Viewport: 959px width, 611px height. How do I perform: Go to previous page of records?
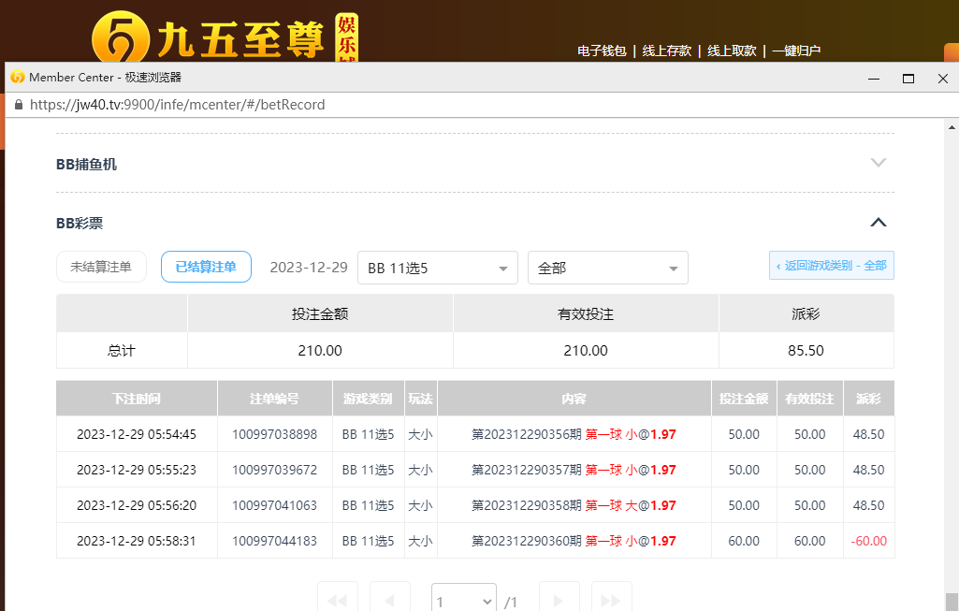point(389,600)
